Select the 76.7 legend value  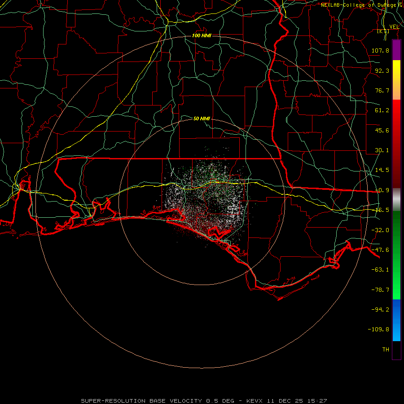[x=382, y=90]
